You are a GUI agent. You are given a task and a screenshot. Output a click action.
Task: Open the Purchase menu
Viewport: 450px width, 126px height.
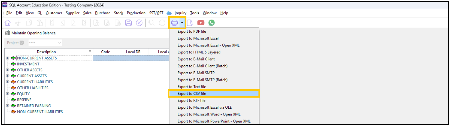click(103, 13)
